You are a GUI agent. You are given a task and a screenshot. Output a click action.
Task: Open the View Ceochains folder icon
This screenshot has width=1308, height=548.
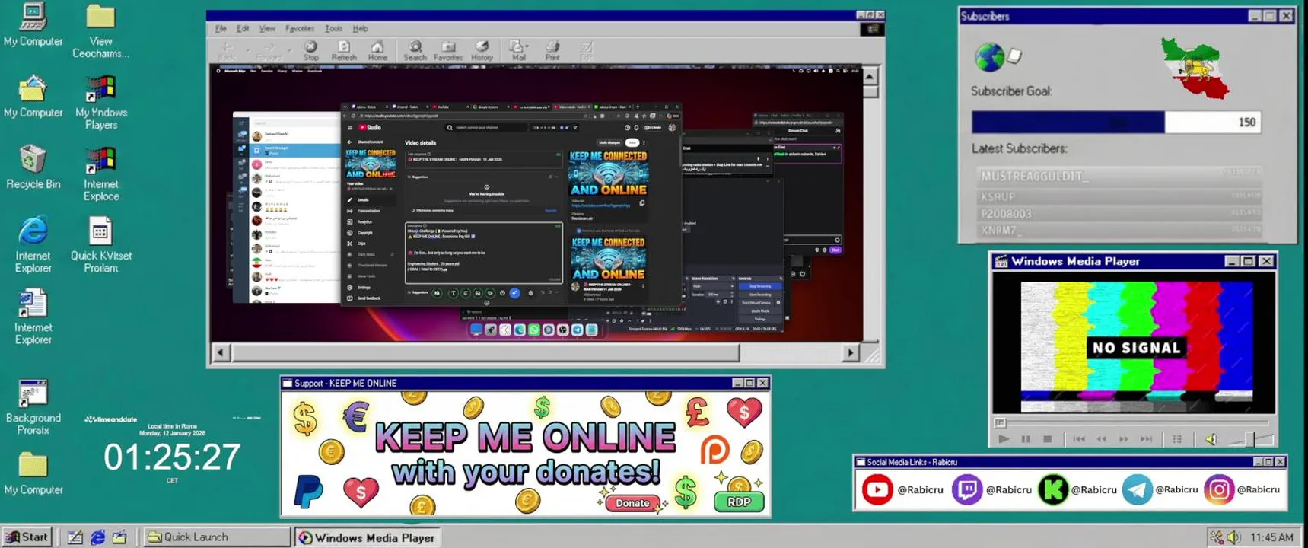coord(100,31)
